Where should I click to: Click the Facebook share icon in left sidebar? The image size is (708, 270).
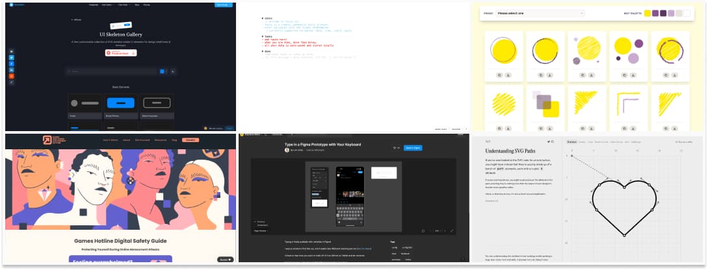(x=11, y=64)
